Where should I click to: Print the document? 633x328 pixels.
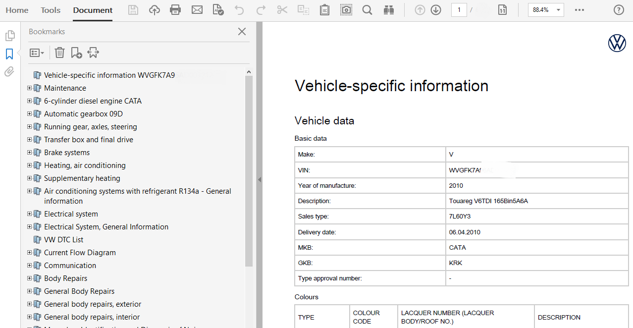[x=175, y=9]
